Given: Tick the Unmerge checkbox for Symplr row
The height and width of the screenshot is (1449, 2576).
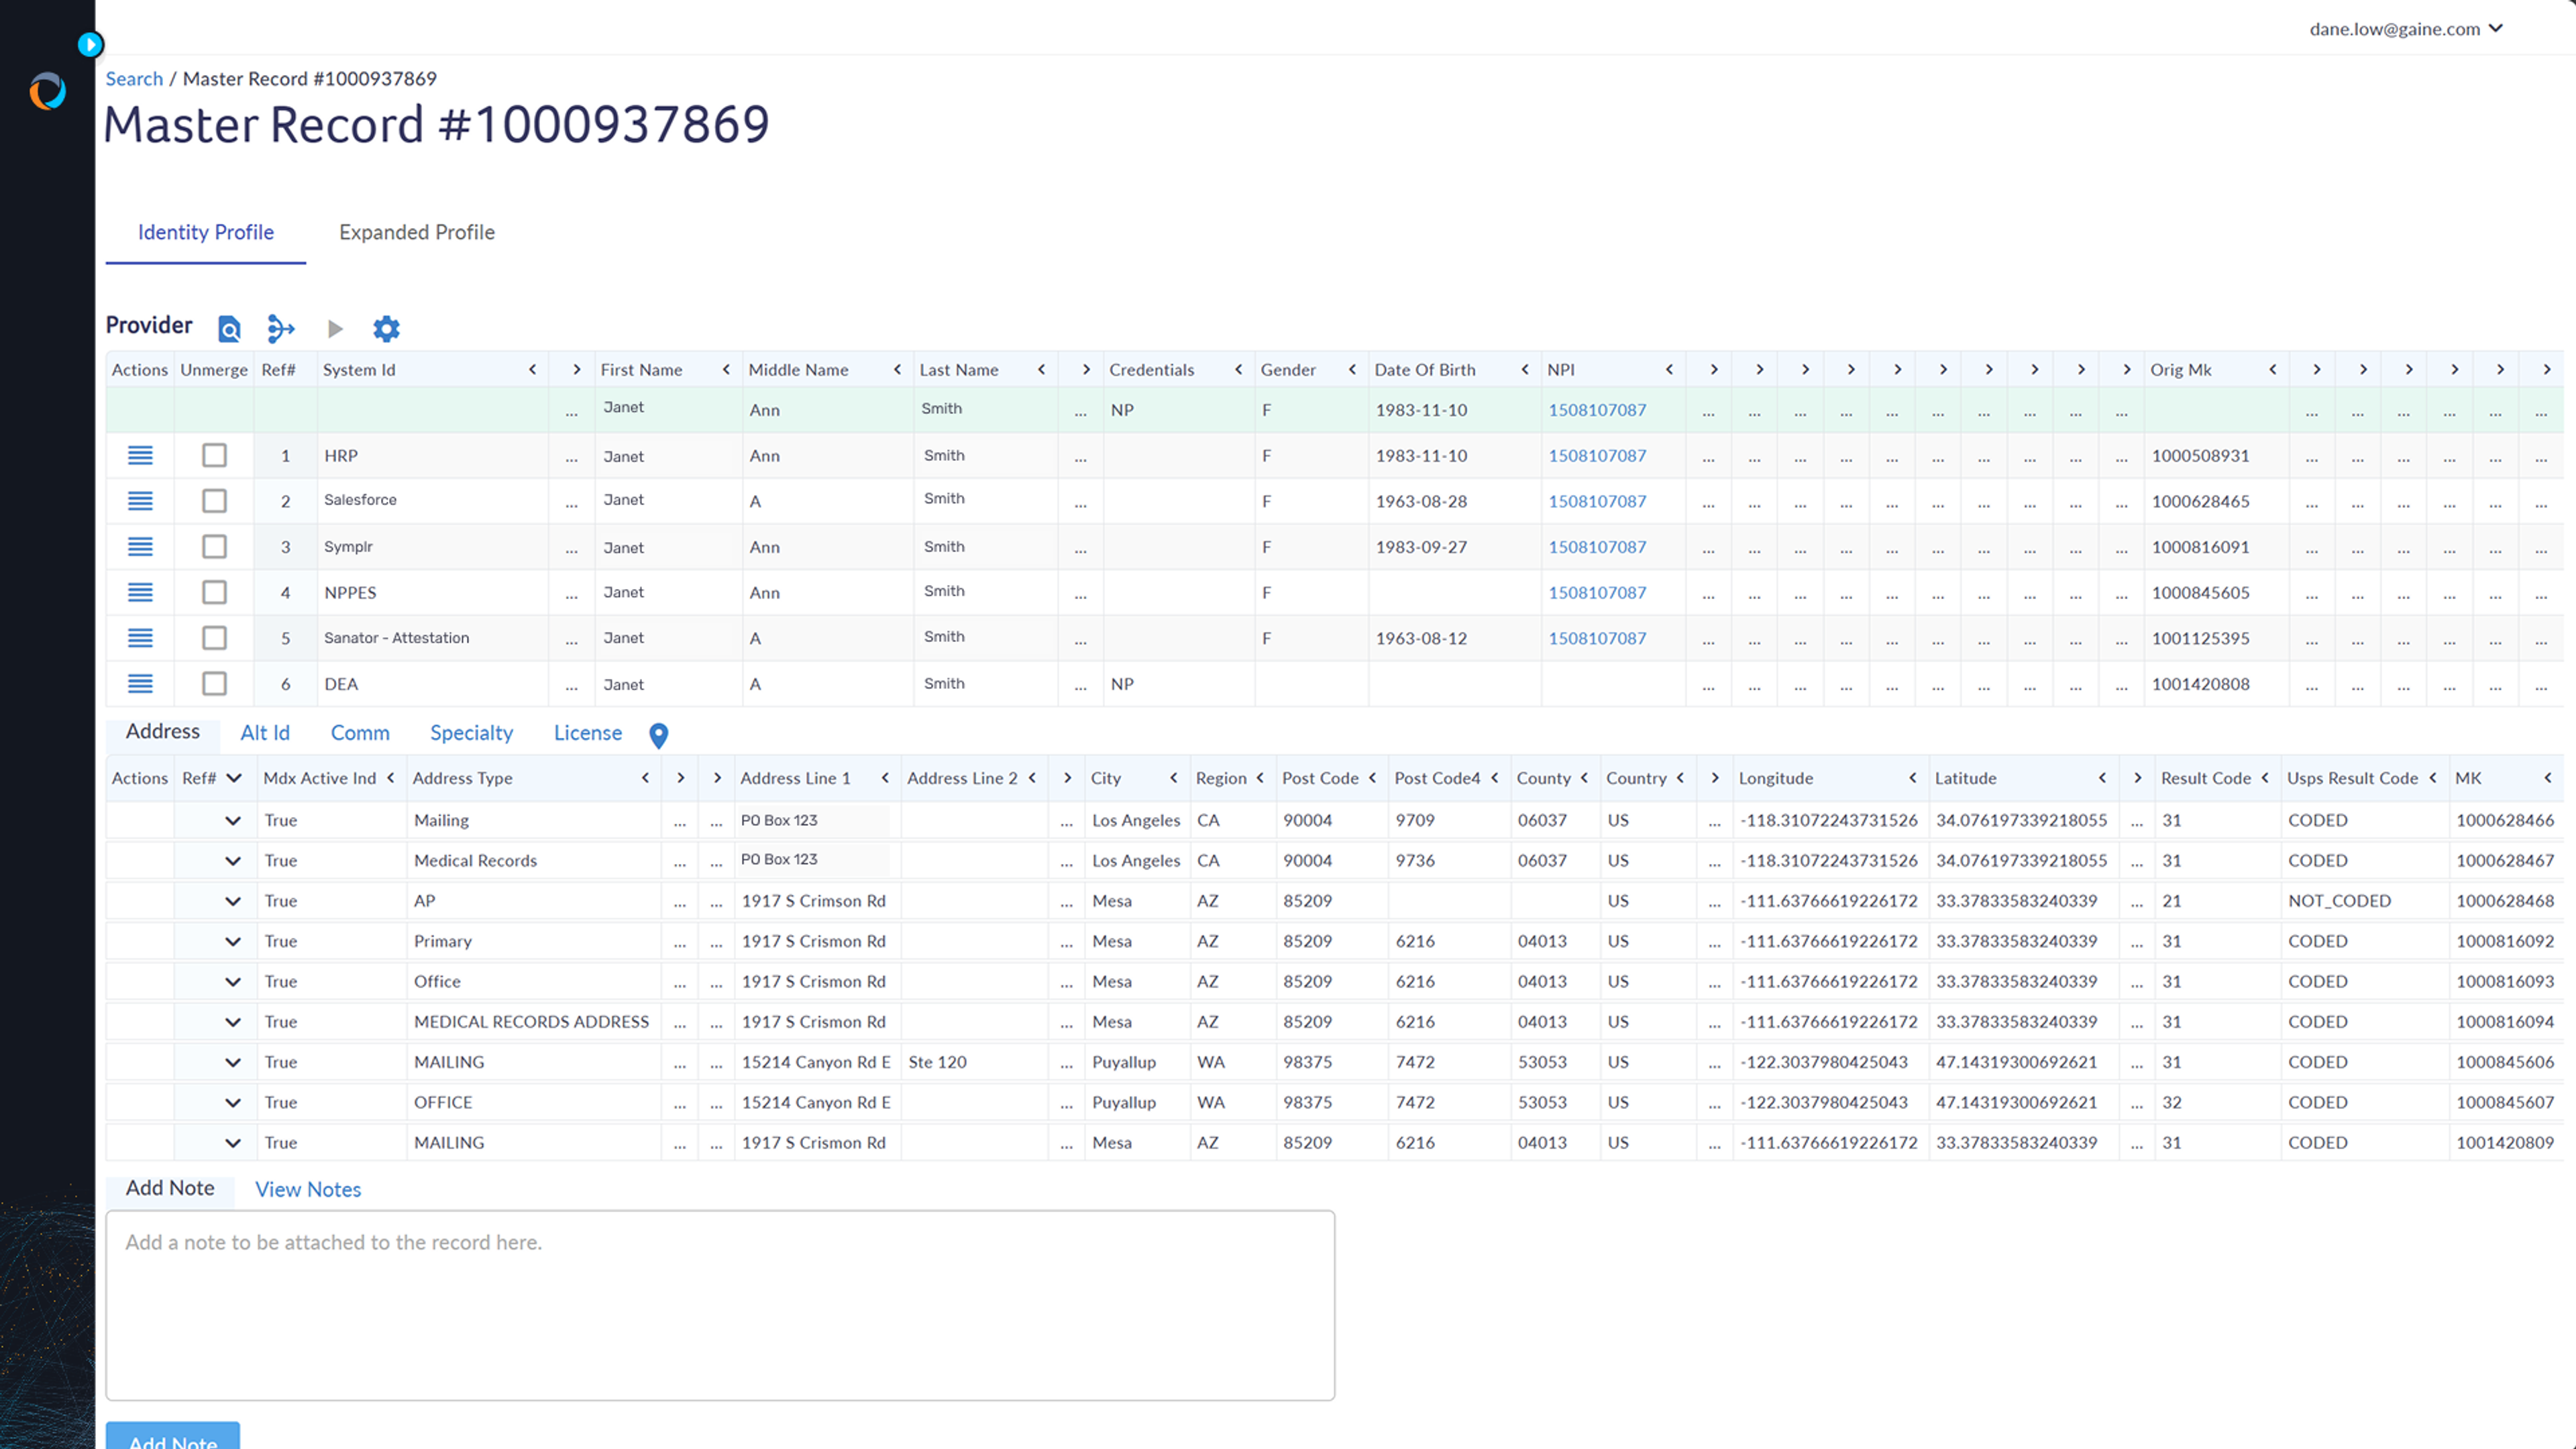Looking at the screenshot, I should [214, 547].
